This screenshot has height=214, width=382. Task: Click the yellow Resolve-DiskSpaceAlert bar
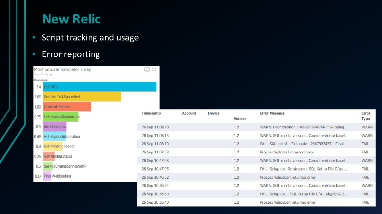[82, 97]
